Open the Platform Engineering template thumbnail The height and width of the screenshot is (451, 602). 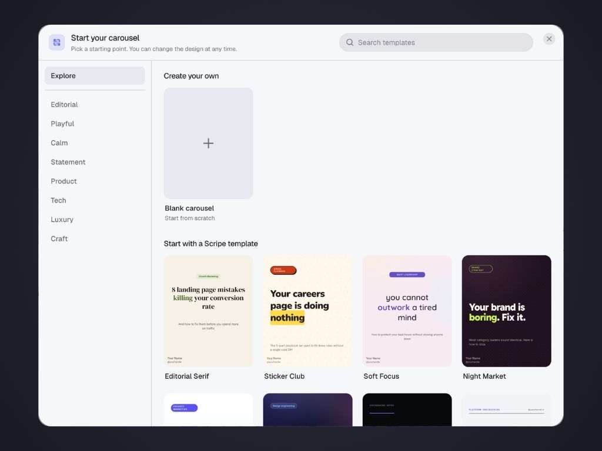click(x=507, y=409)
